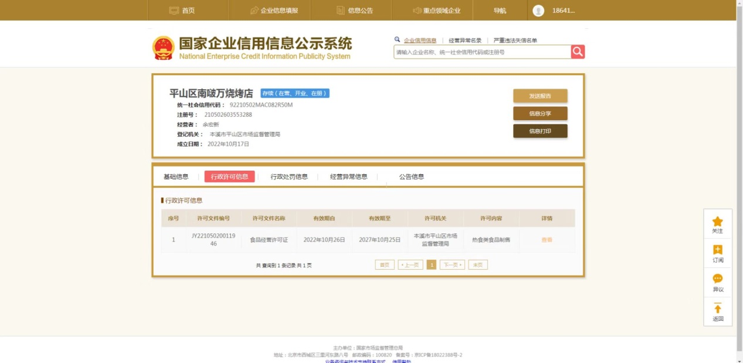
Task: Select the 严重违法失信名单 search category
Action: 515,40
